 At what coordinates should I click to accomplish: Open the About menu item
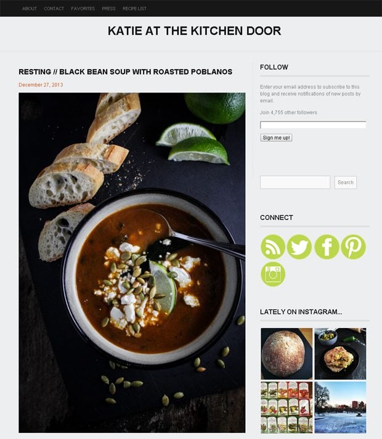coord(30,9)
